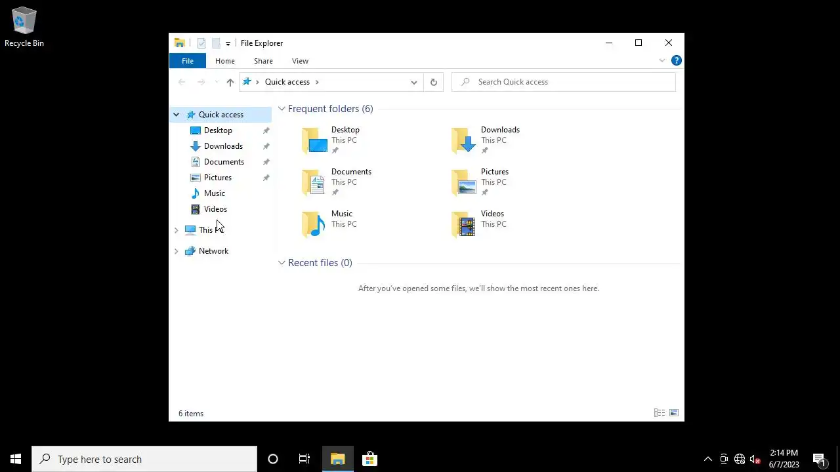The width and height of the screenshot is (840, 472).
Task: Click pin icon next to Documents in sidebar
Action: (x=266, y=162)
